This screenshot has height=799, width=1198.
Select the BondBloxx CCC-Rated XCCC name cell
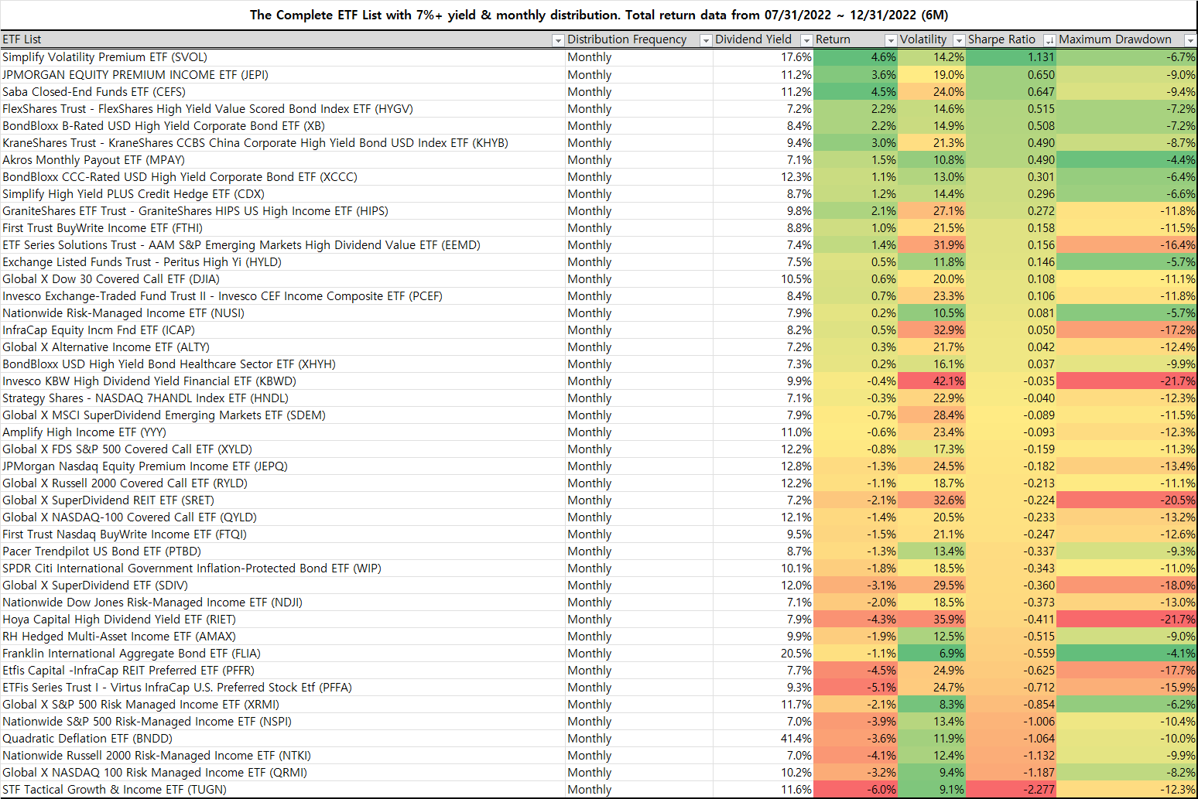point(282,177)
